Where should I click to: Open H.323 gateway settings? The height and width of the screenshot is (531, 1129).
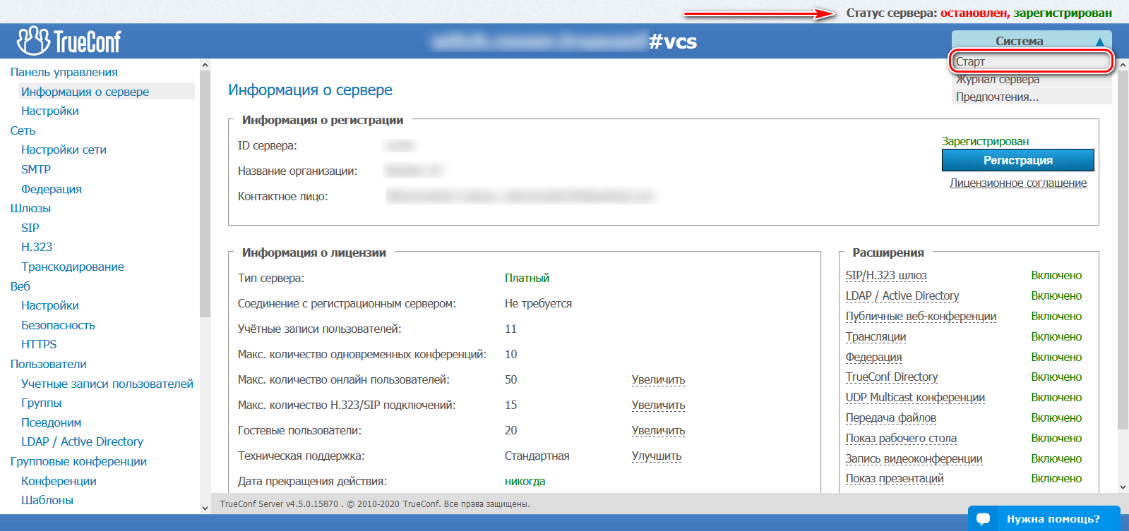[37, 247]
